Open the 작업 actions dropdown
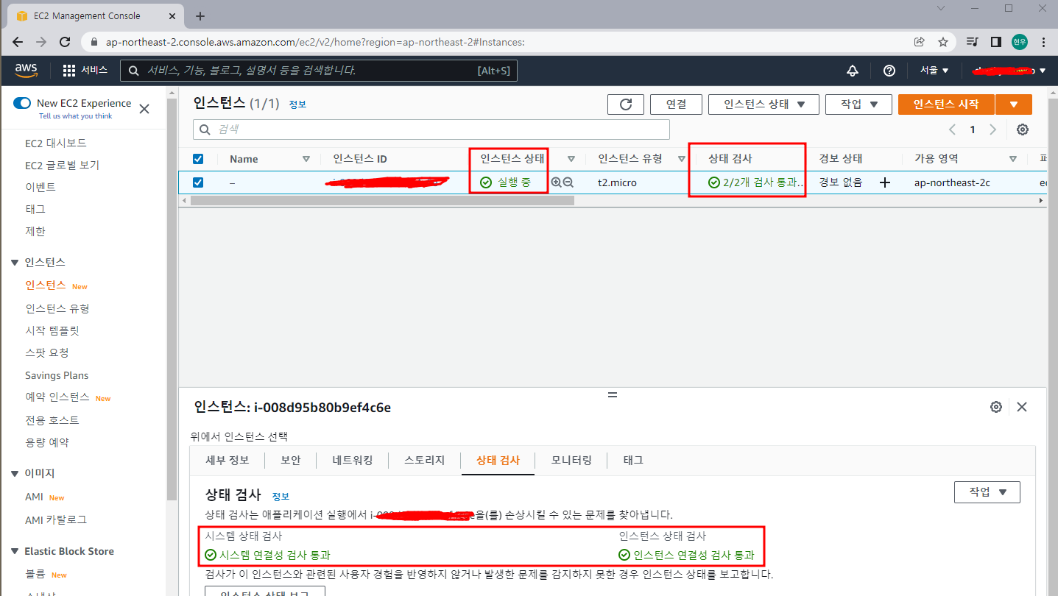Viewport: 1058px width, 596px height. (x=858, y=104)
